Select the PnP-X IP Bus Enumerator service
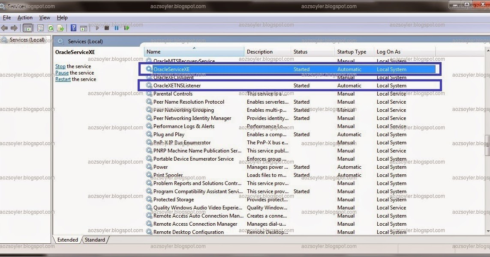 pos(182,142)
